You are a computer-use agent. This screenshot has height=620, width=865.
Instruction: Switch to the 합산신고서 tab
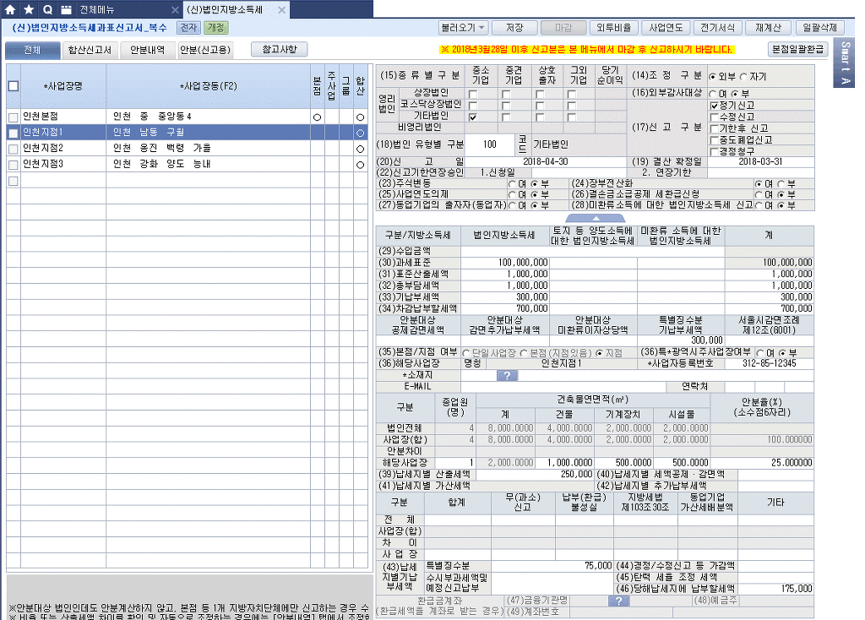[x=90, y=50]
